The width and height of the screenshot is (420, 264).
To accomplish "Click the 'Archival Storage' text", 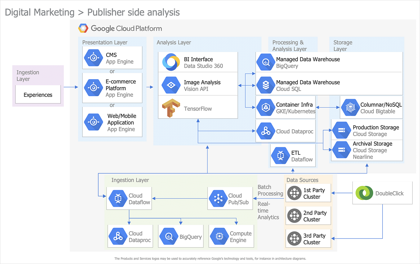I will point(372,144).
